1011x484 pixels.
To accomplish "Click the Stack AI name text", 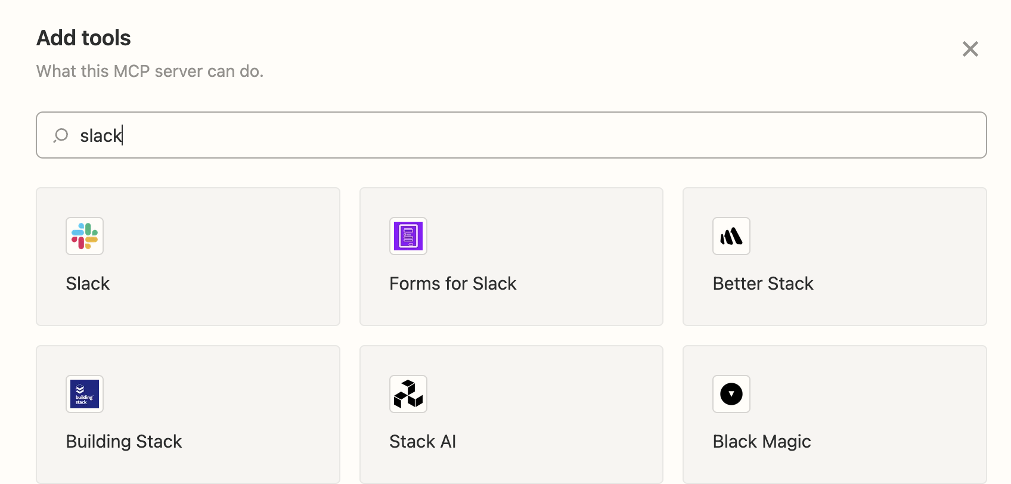I will [x=423, y=442].
